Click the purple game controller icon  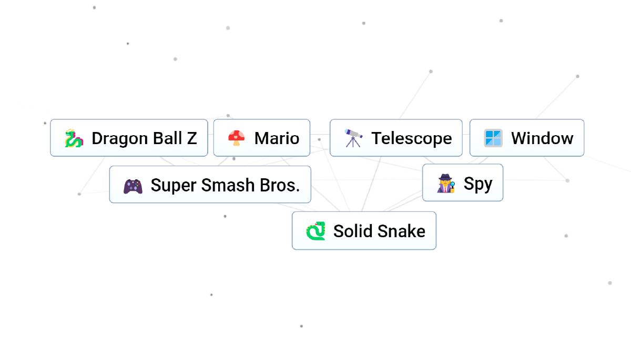coord(133,186)
